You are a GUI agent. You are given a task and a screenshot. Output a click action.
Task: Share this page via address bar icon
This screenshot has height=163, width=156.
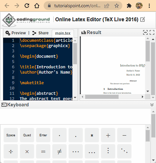click(106, 6)
